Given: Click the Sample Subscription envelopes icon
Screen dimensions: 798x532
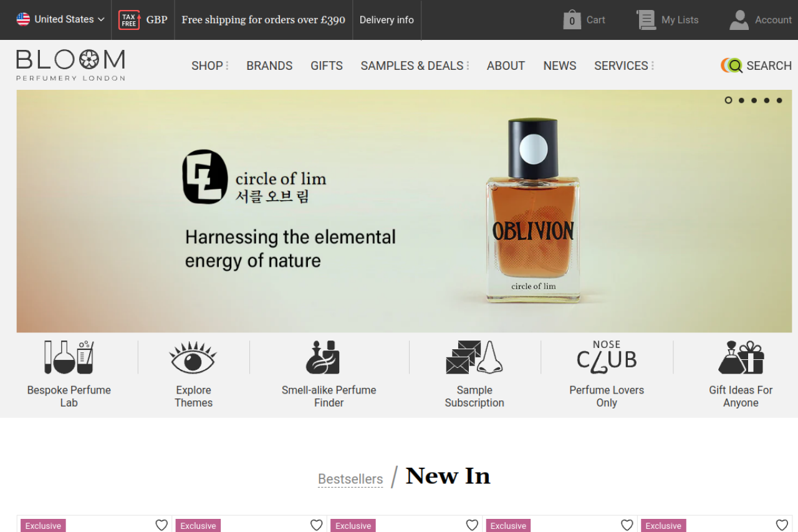Looking at the screenshot, I should tap(474, 357).
